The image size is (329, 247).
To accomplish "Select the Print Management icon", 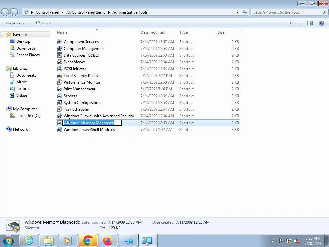I will 59,89.
